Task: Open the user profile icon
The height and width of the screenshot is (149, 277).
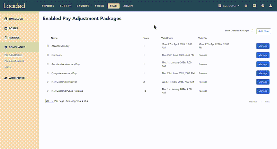Action: tap(271, 6)
